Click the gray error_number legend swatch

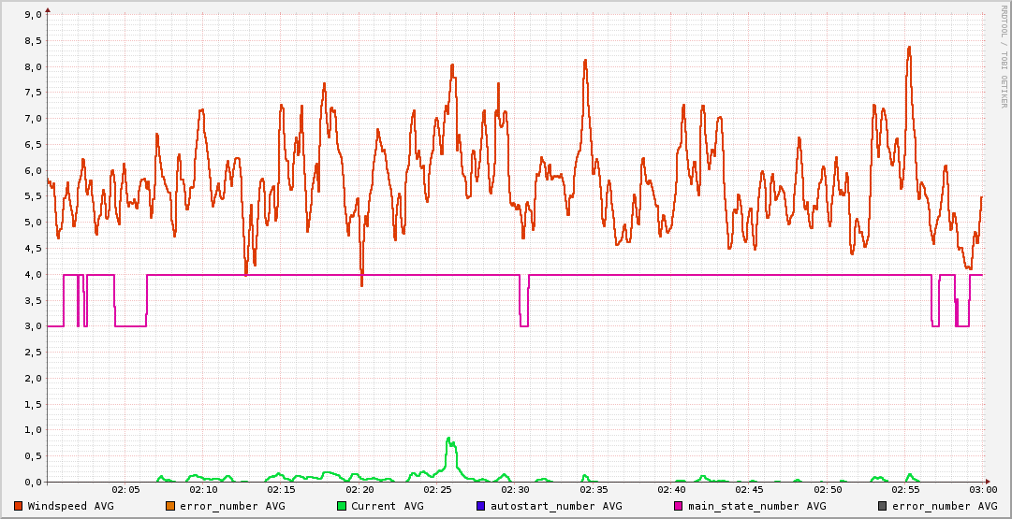pos(883,506)
